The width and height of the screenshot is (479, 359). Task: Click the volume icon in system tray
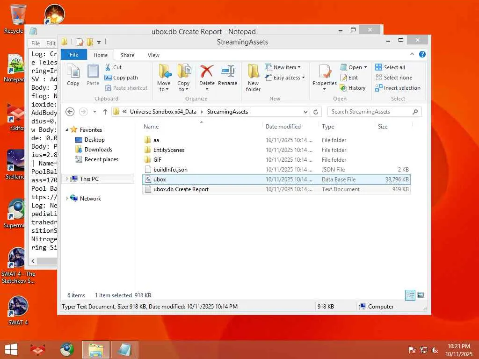pyautogui.click(x=435, y=350)
